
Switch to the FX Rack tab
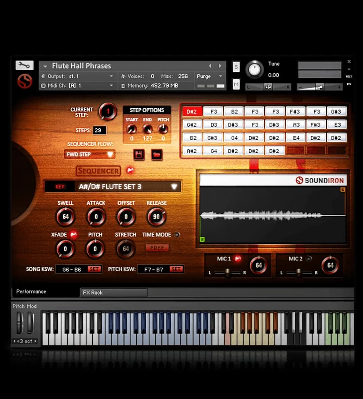(x=114, y=293)
